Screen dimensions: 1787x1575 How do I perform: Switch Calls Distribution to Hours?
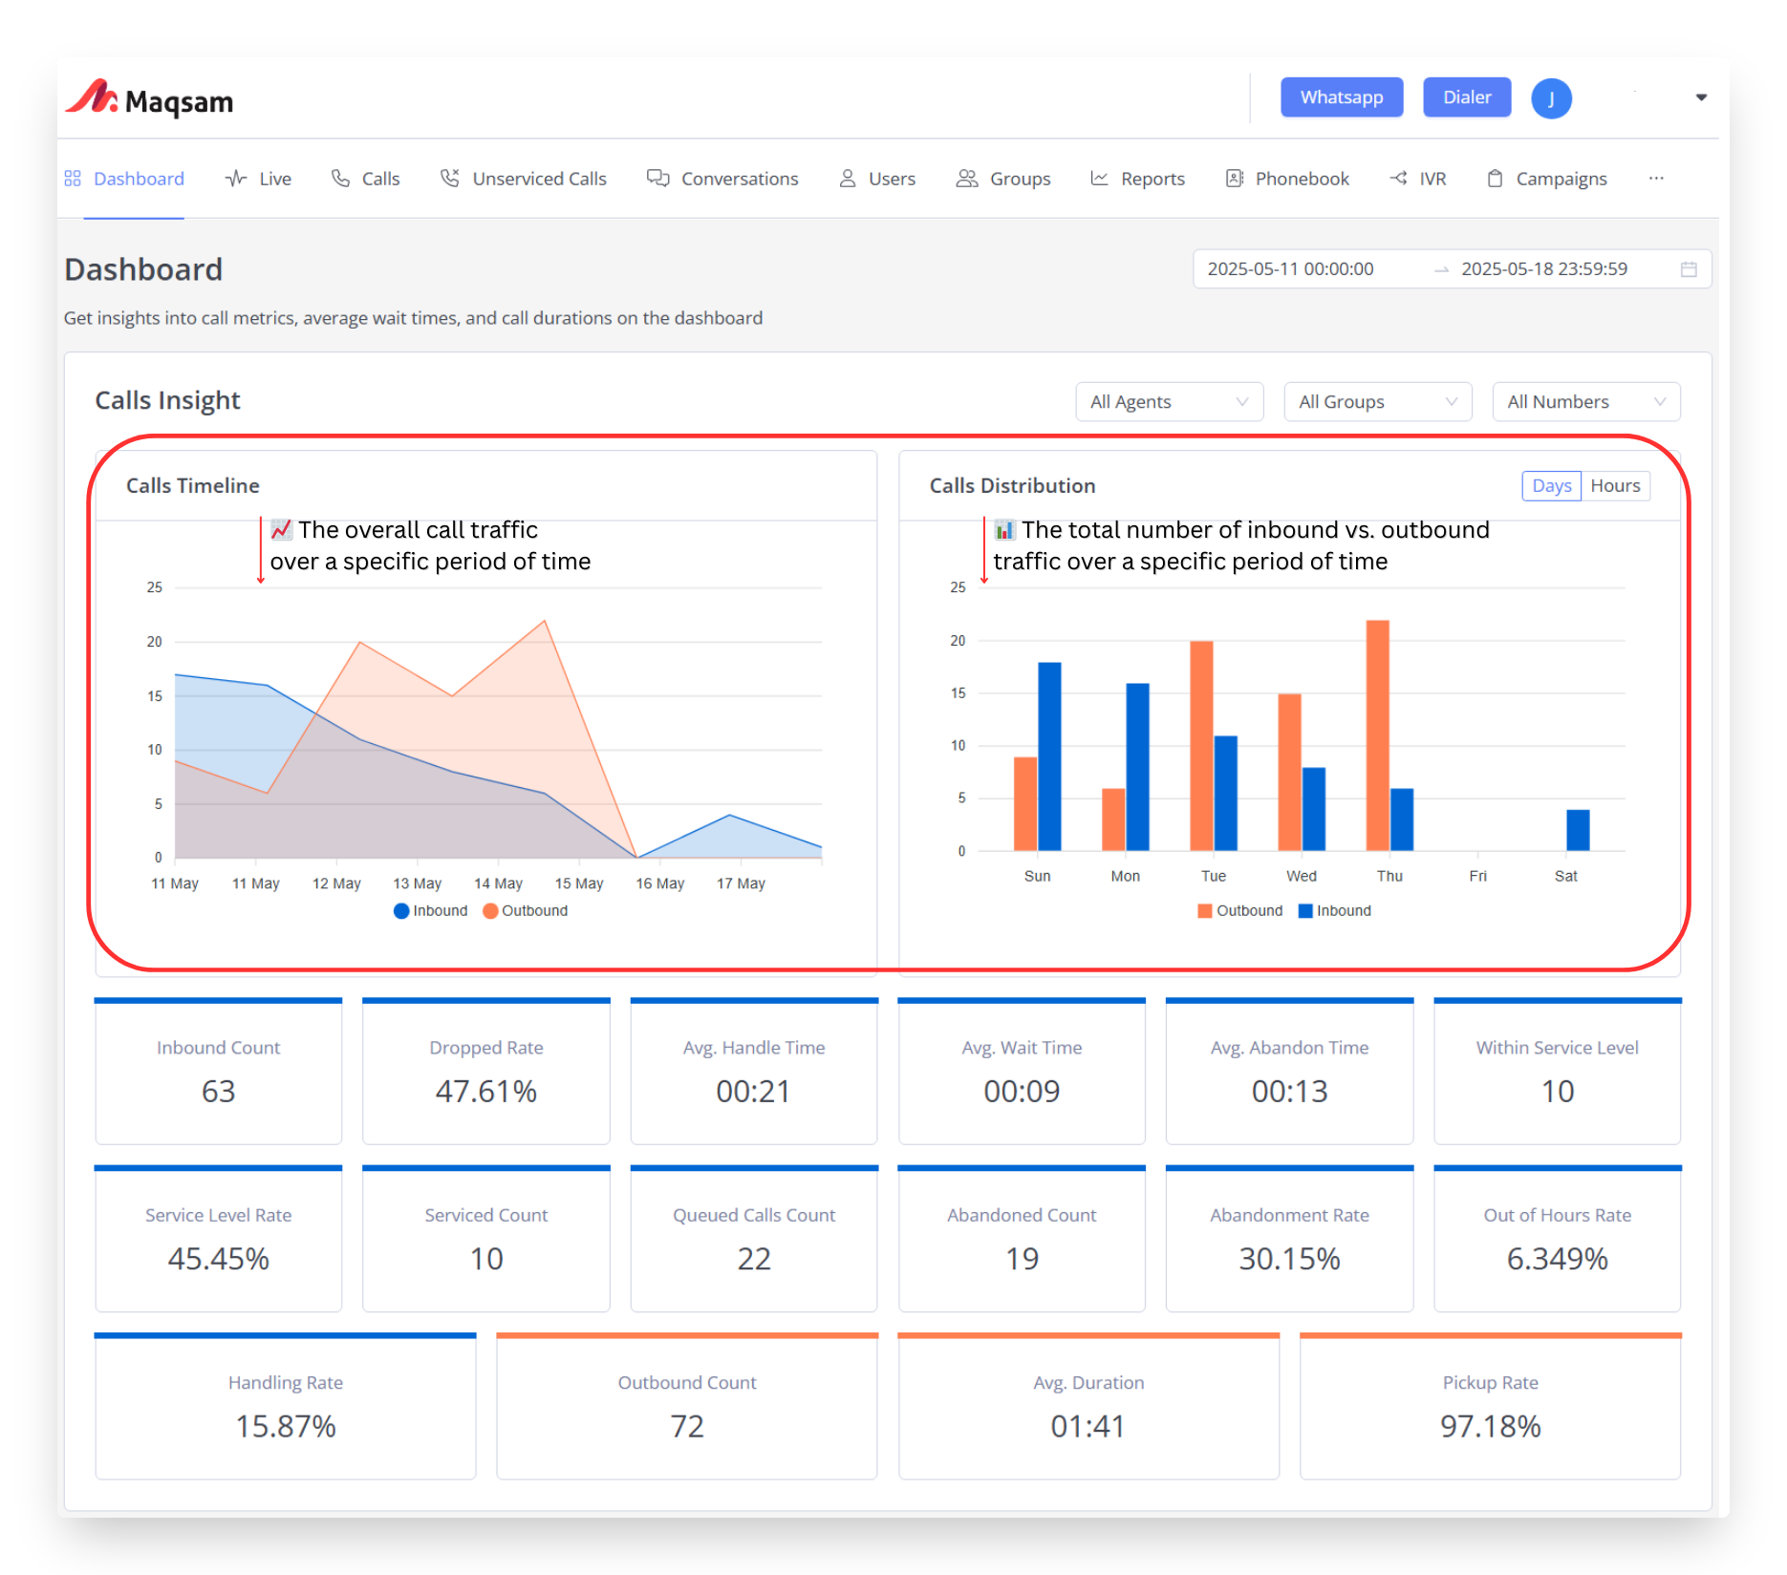click(x=1615, y=486)
